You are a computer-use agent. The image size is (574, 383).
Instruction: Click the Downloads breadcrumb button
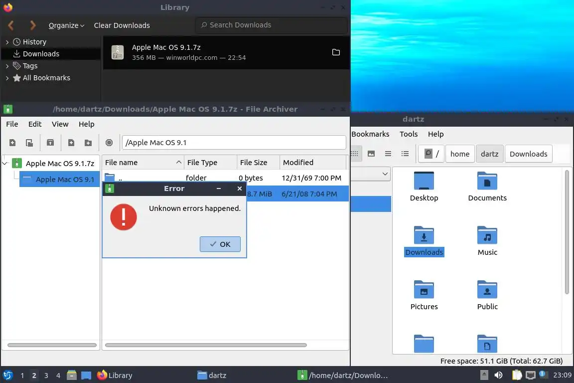coord(528,154)
